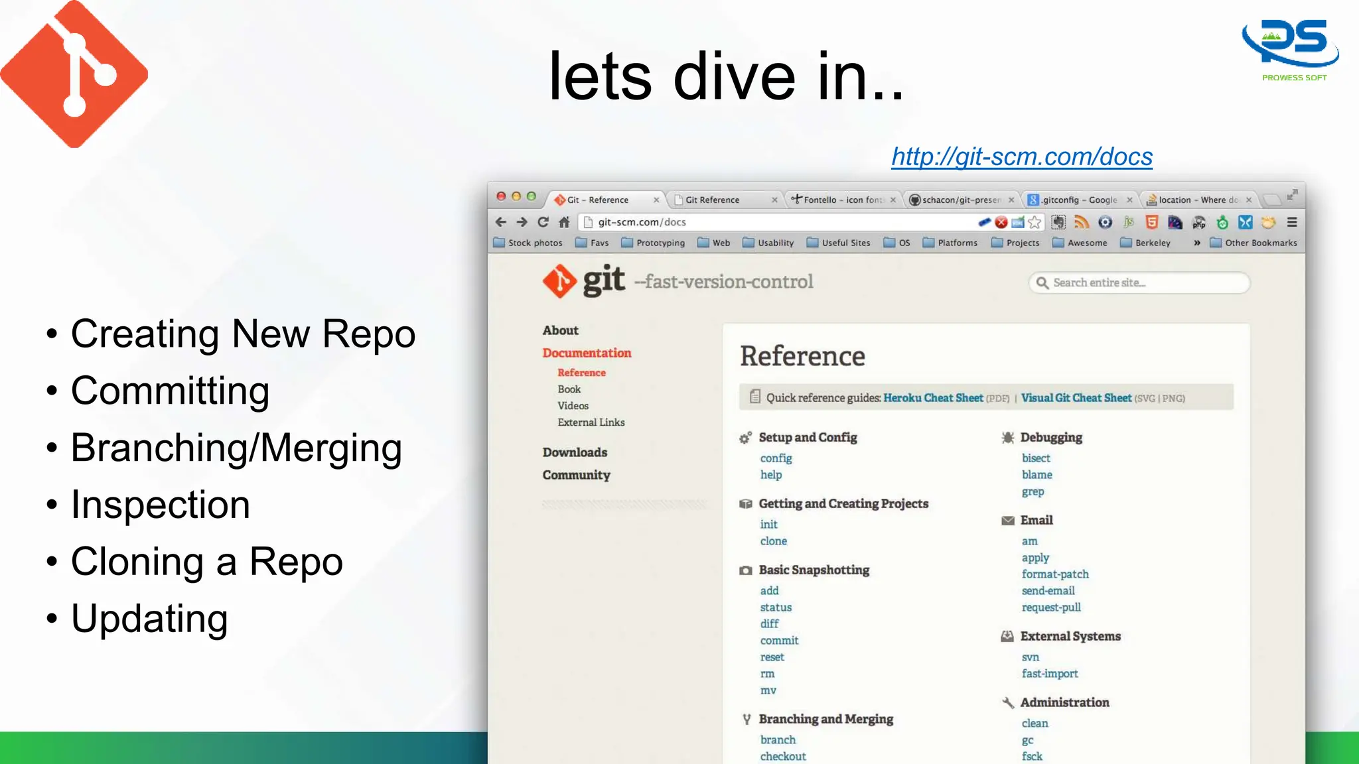Viewport: 1359px width, 764px height.
Task: Click the red X blocker icon in address bar
Action: (x=1001, y=222)
